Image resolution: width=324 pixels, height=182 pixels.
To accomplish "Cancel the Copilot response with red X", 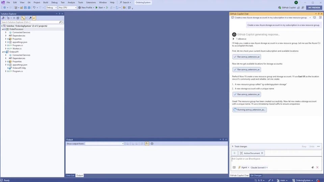I will click(317, 168).
